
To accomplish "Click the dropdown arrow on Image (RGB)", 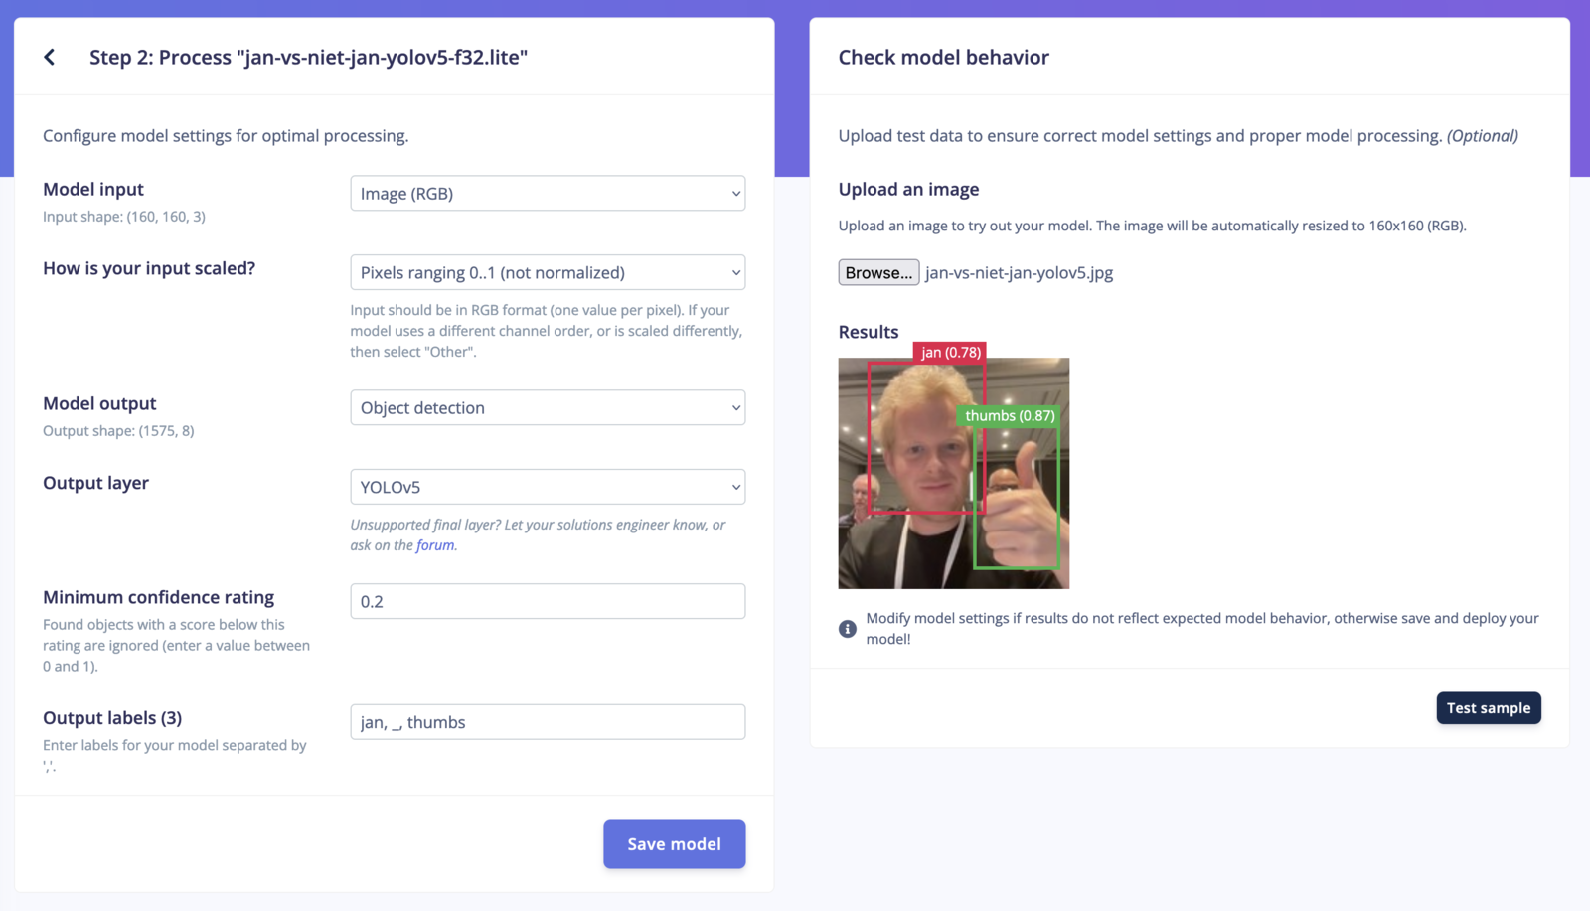I will pyautogui.click(x=736, y=194).
